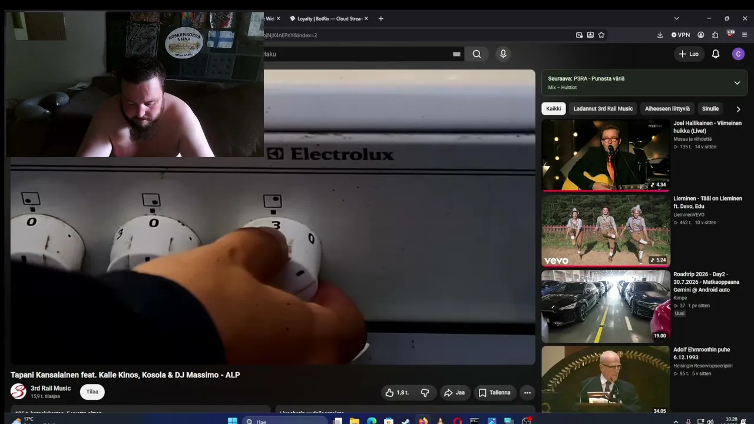Open the Mix – Hulttiot playlist link

tap(563, 88)
